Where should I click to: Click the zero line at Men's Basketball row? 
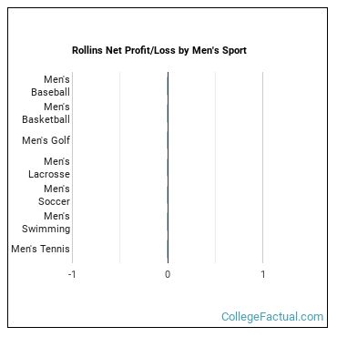click(x=168, y=113)
